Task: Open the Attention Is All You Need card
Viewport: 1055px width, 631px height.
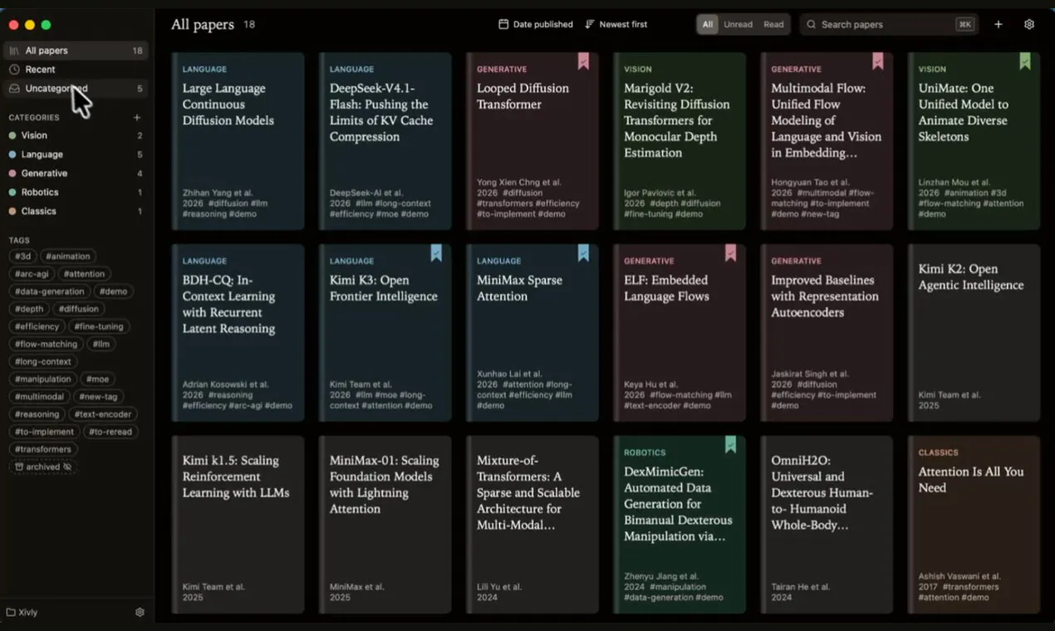Action: [x=974, y=525]
